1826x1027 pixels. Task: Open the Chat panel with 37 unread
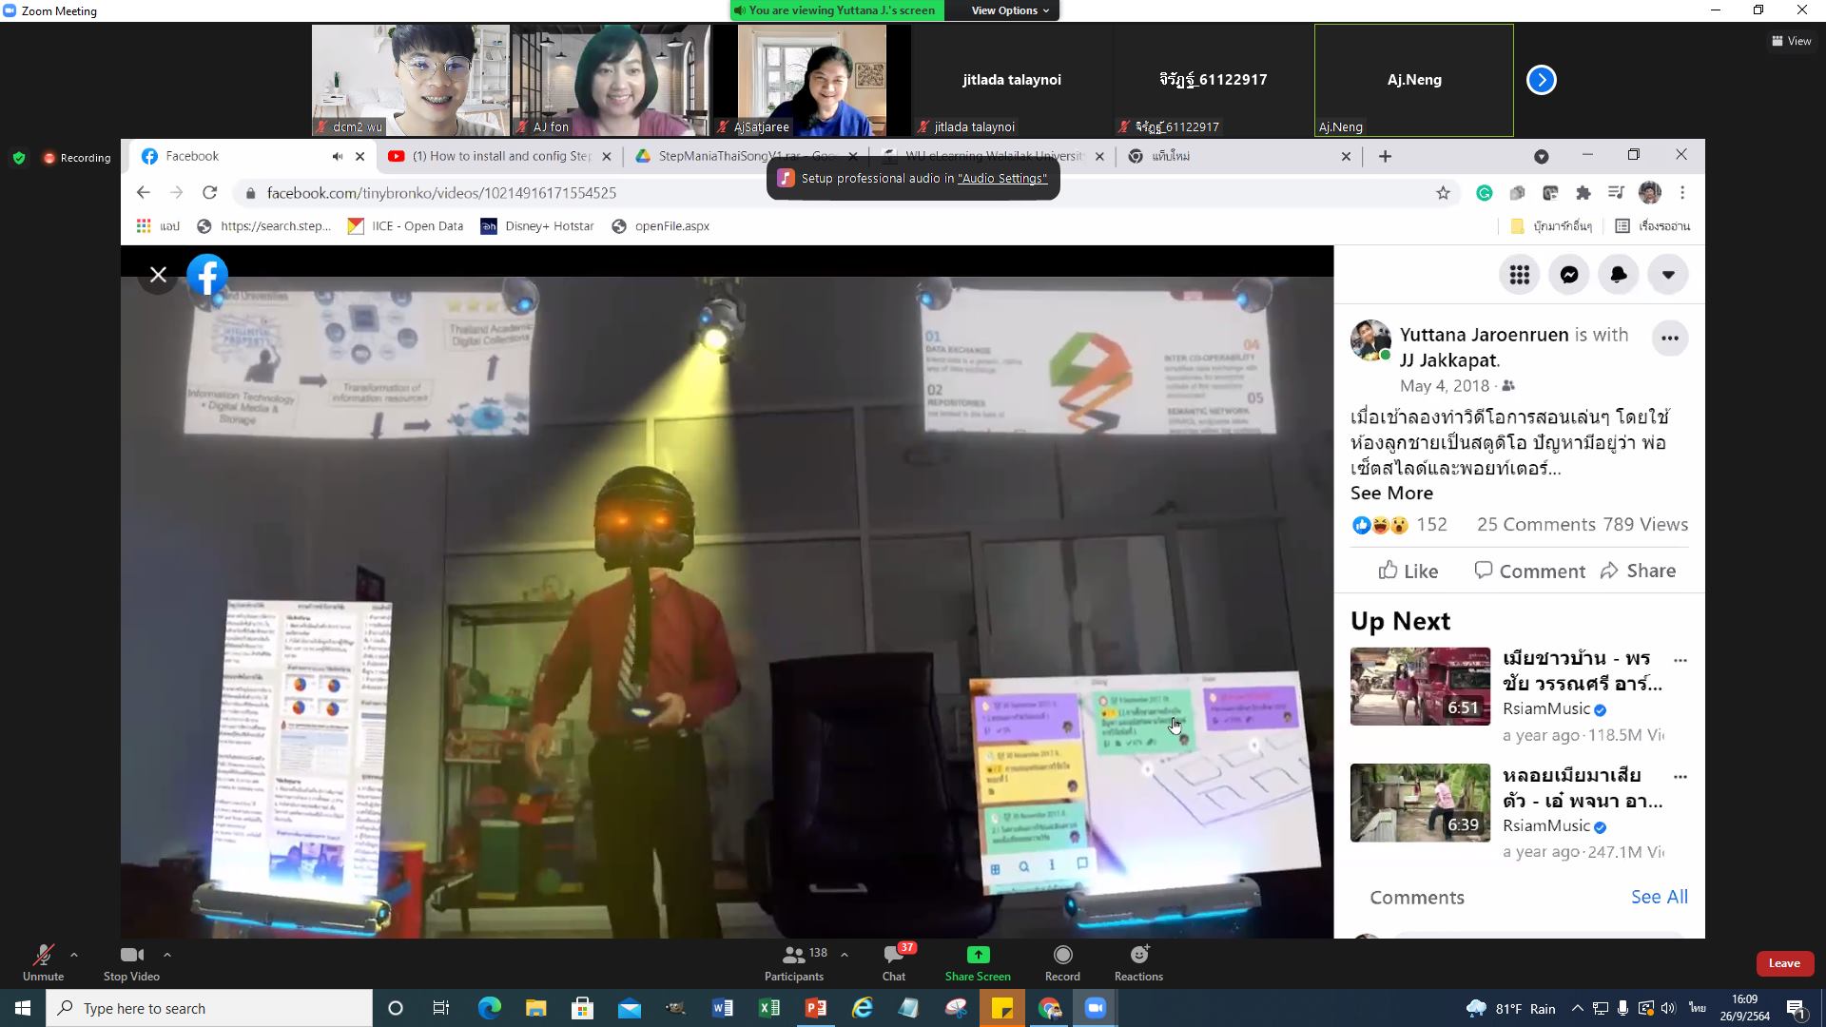pyautogui.click(x=894, y=962)
